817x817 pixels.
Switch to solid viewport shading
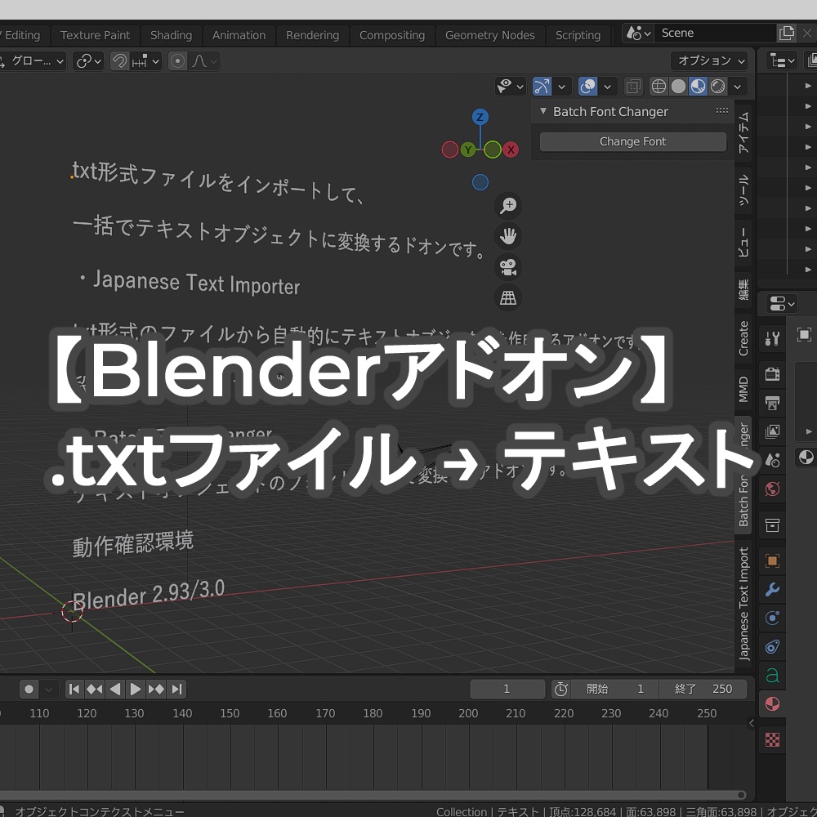pos(678,87)
